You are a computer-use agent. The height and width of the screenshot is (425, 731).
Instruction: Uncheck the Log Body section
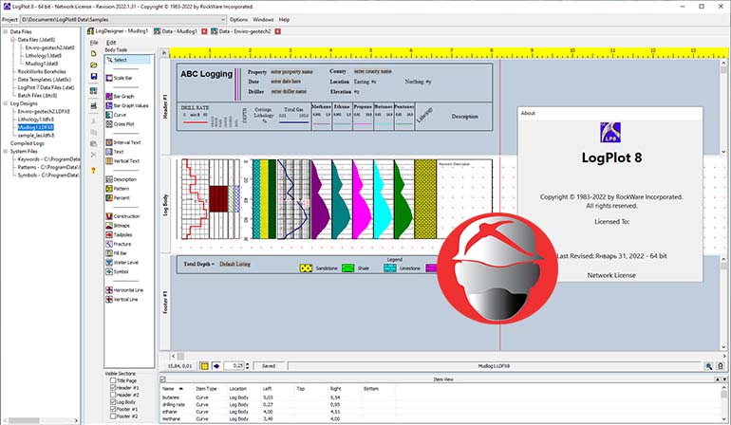pos(113,401)
